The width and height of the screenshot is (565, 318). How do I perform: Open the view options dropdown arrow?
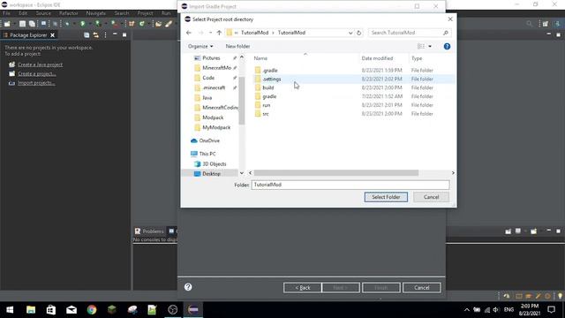click(x=430, y=46)
